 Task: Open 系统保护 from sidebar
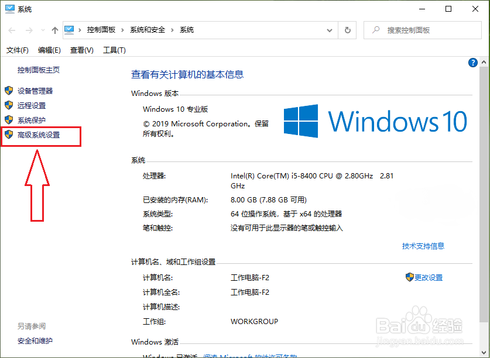pos(32,121)
